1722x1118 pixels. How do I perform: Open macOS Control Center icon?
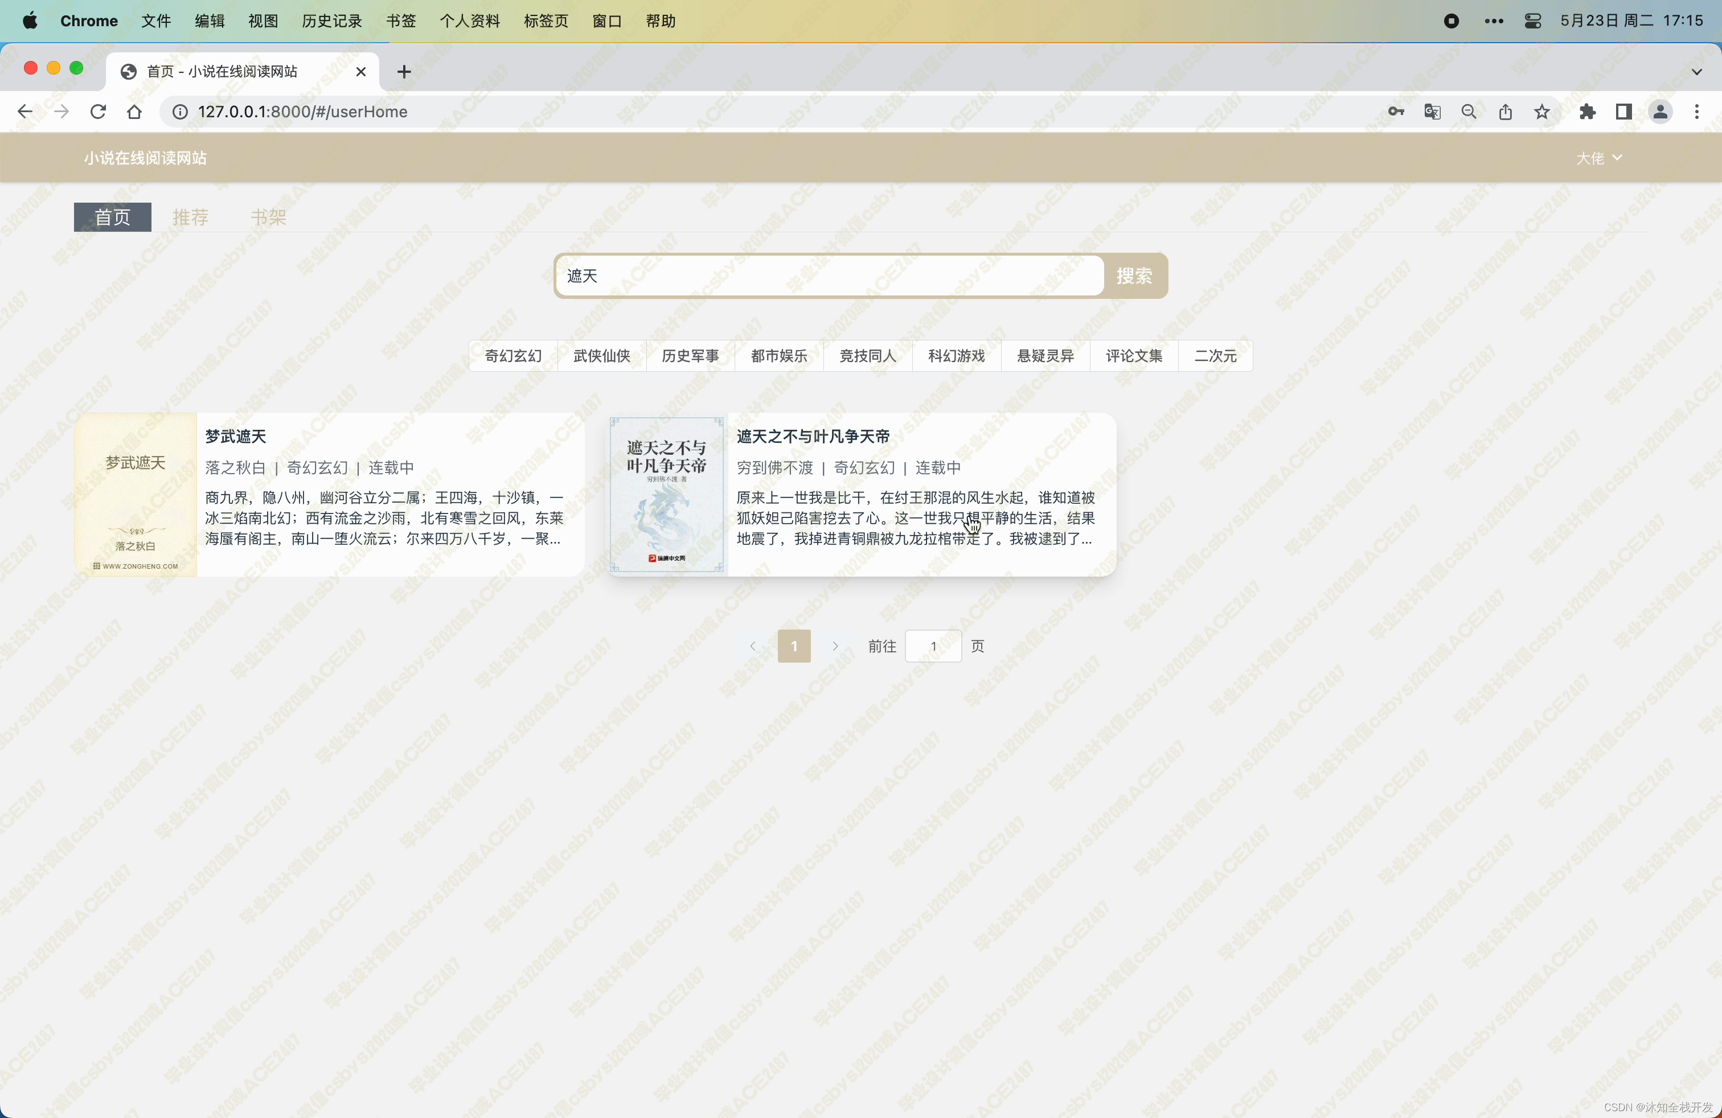[x=1532, y=21]
